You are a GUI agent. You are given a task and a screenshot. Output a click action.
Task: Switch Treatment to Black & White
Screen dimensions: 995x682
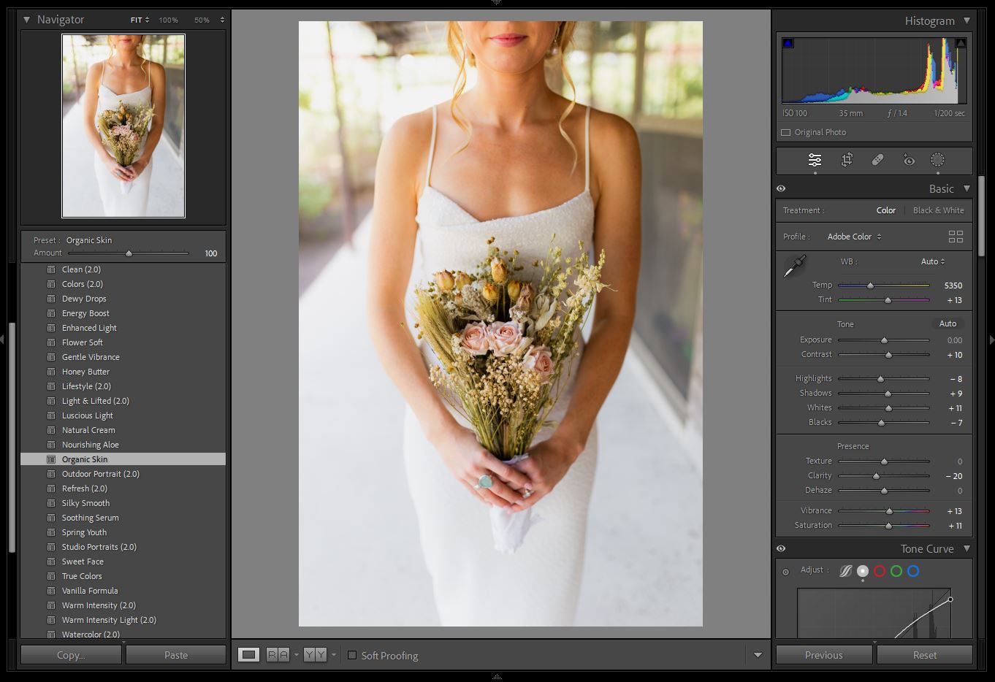tap(938, 210)
